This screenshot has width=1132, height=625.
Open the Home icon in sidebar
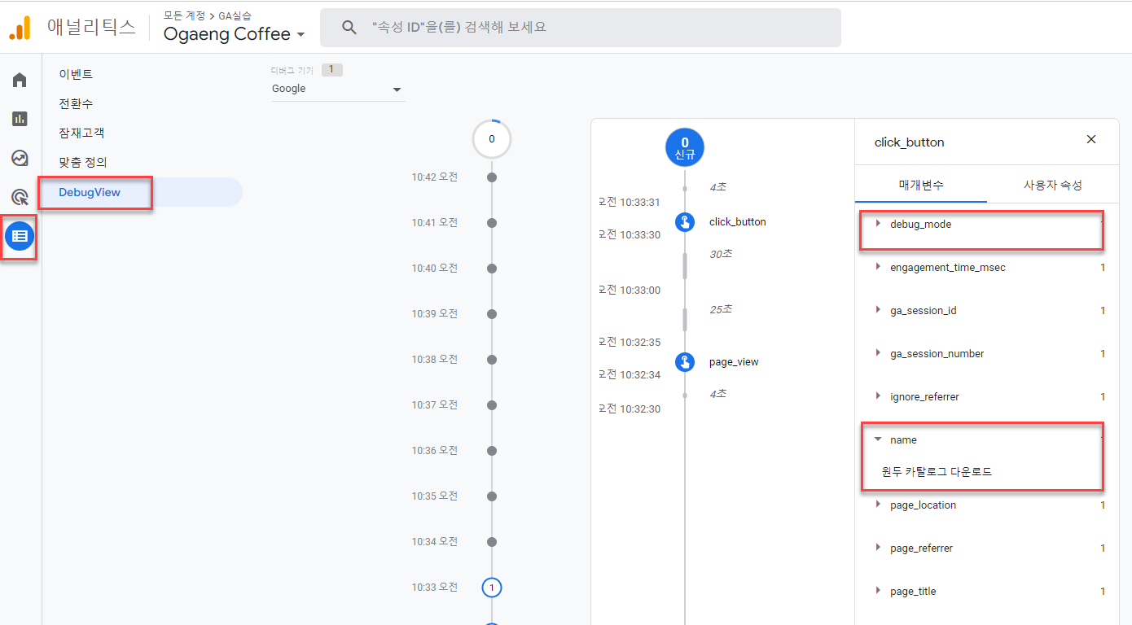(x=20, y=80)
